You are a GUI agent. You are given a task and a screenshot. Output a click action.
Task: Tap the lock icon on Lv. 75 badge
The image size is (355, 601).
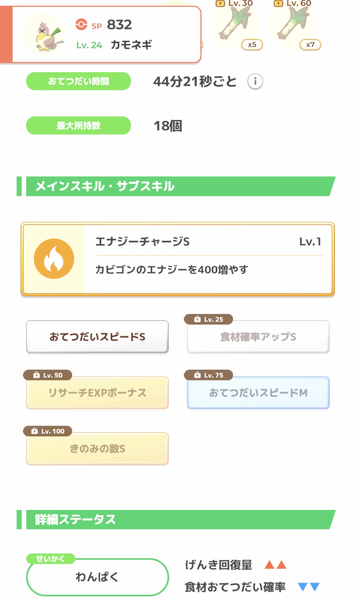coord(197,375)
